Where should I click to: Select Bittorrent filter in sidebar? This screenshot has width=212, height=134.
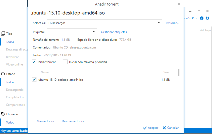tap(12, 57)
